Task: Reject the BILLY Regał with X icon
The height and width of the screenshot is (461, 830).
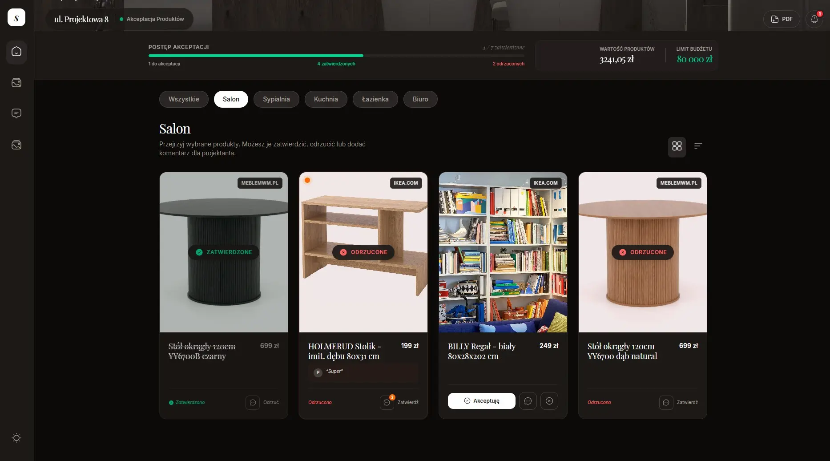Action: tap(549, 401)
